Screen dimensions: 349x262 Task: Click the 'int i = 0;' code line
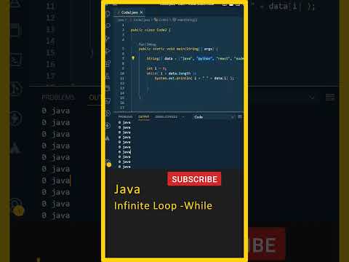click(156, 68)
